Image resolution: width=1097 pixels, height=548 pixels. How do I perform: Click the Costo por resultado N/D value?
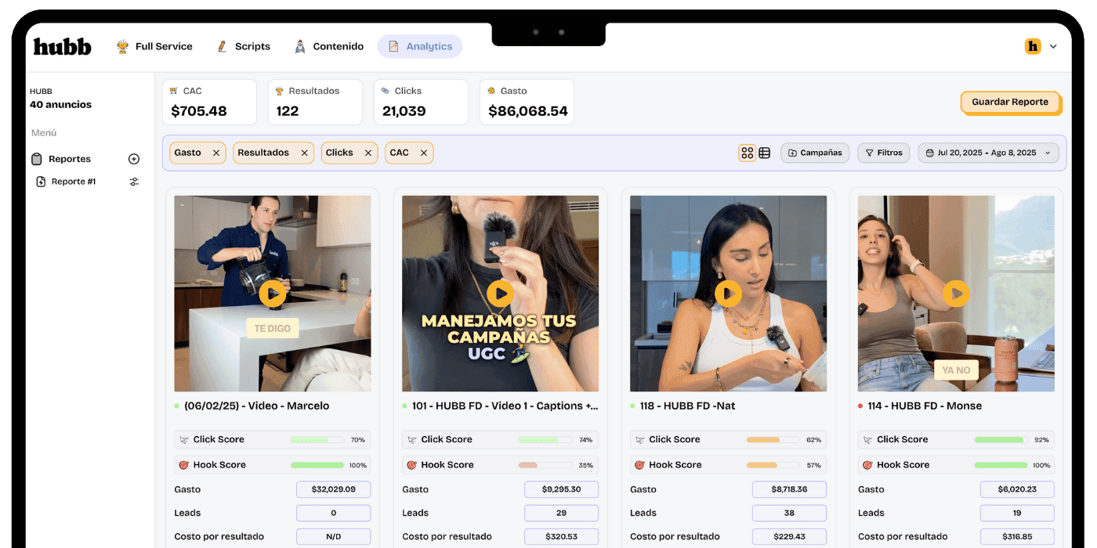[333, 537]
